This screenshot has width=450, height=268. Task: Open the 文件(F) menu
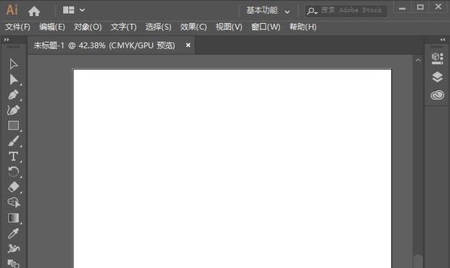17,28
